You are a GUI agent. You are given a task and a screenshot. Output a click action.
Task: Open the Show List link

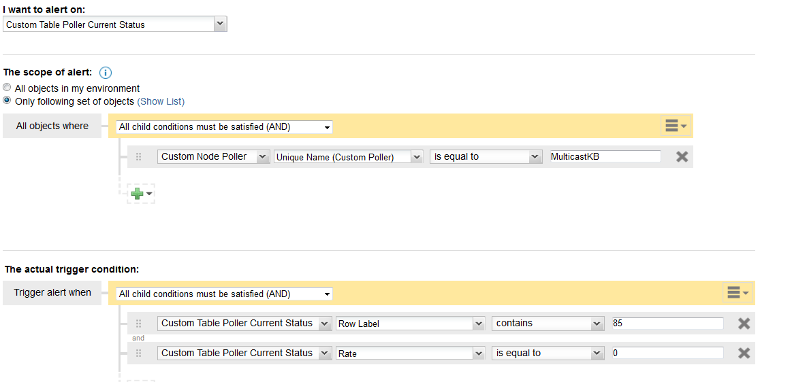point(161,101)
